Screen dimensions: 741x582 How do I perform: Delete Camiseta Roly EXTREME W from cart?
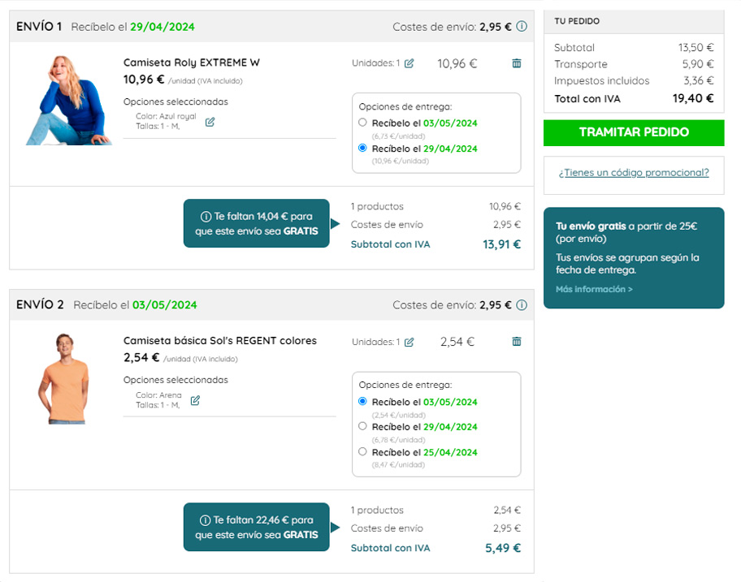click(517, 63)
